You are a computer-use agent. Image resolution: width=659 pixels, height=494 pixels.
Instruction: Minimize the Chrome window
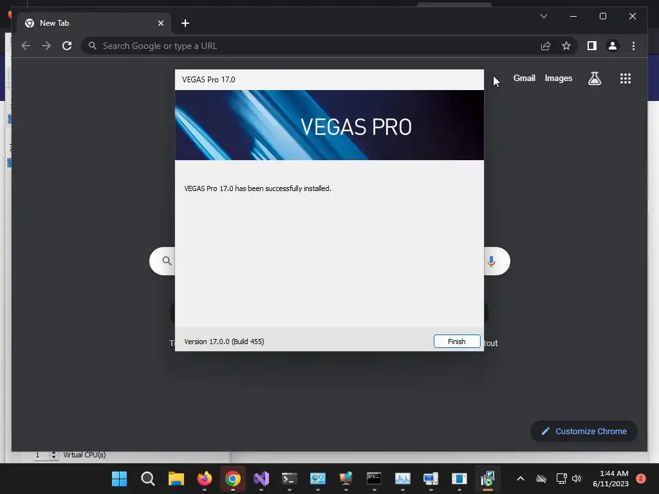pos(573,16)
